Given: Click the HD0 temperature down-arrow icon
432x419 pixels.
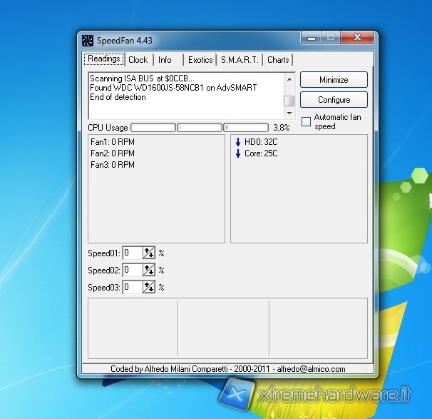Looking at the screenshot, I should point(238,142).
